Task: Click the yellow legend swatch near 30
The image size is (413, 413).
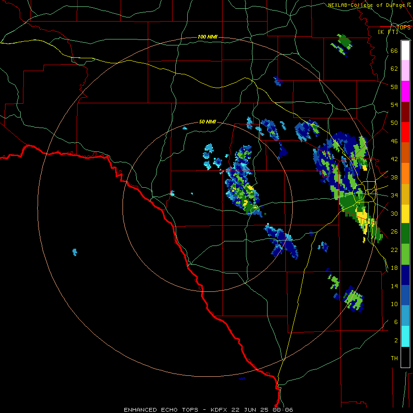Action: pos(405,213)
